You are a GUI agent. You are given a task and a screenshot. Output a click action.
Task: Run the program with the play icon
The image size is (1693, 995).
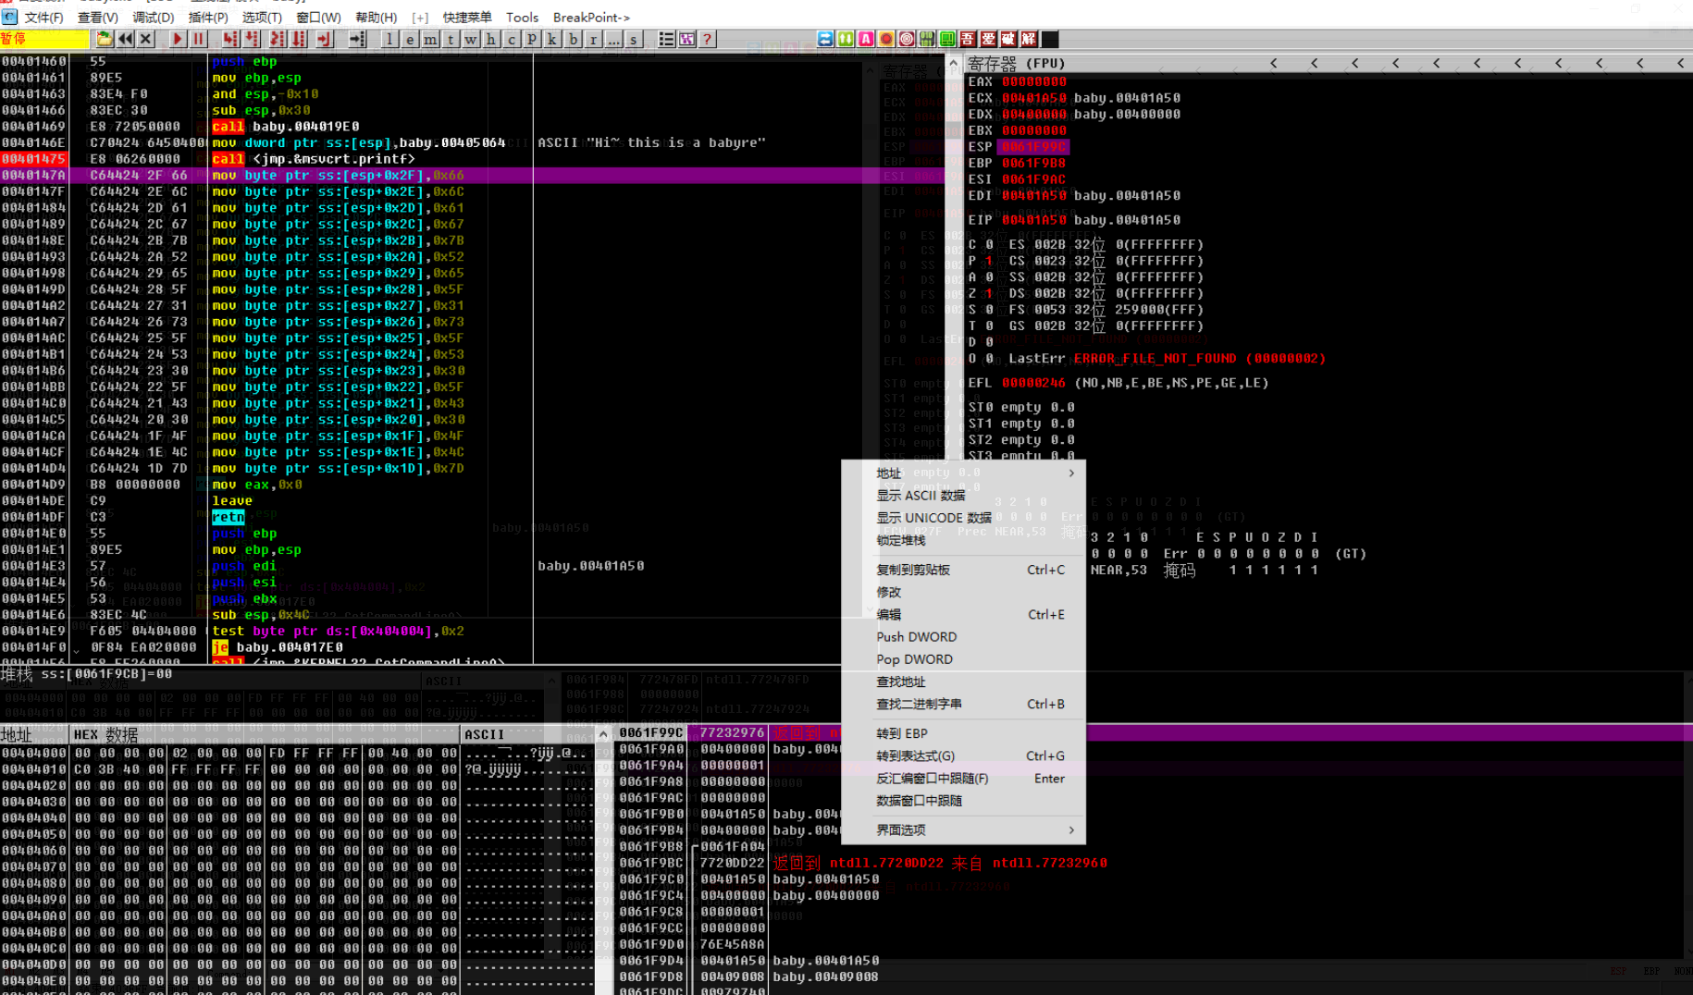(179, 39)
